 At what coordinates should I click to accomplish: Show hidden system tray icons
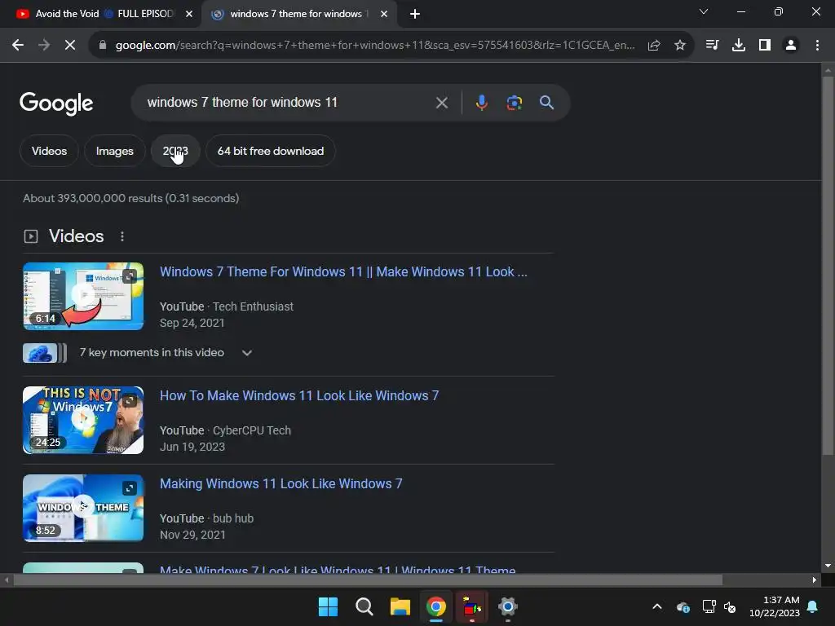point(657,606)
